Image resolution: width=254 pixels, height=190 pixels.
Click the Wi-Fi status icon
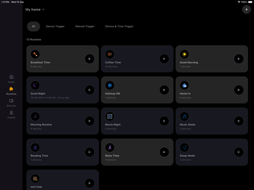click(239, 2)
